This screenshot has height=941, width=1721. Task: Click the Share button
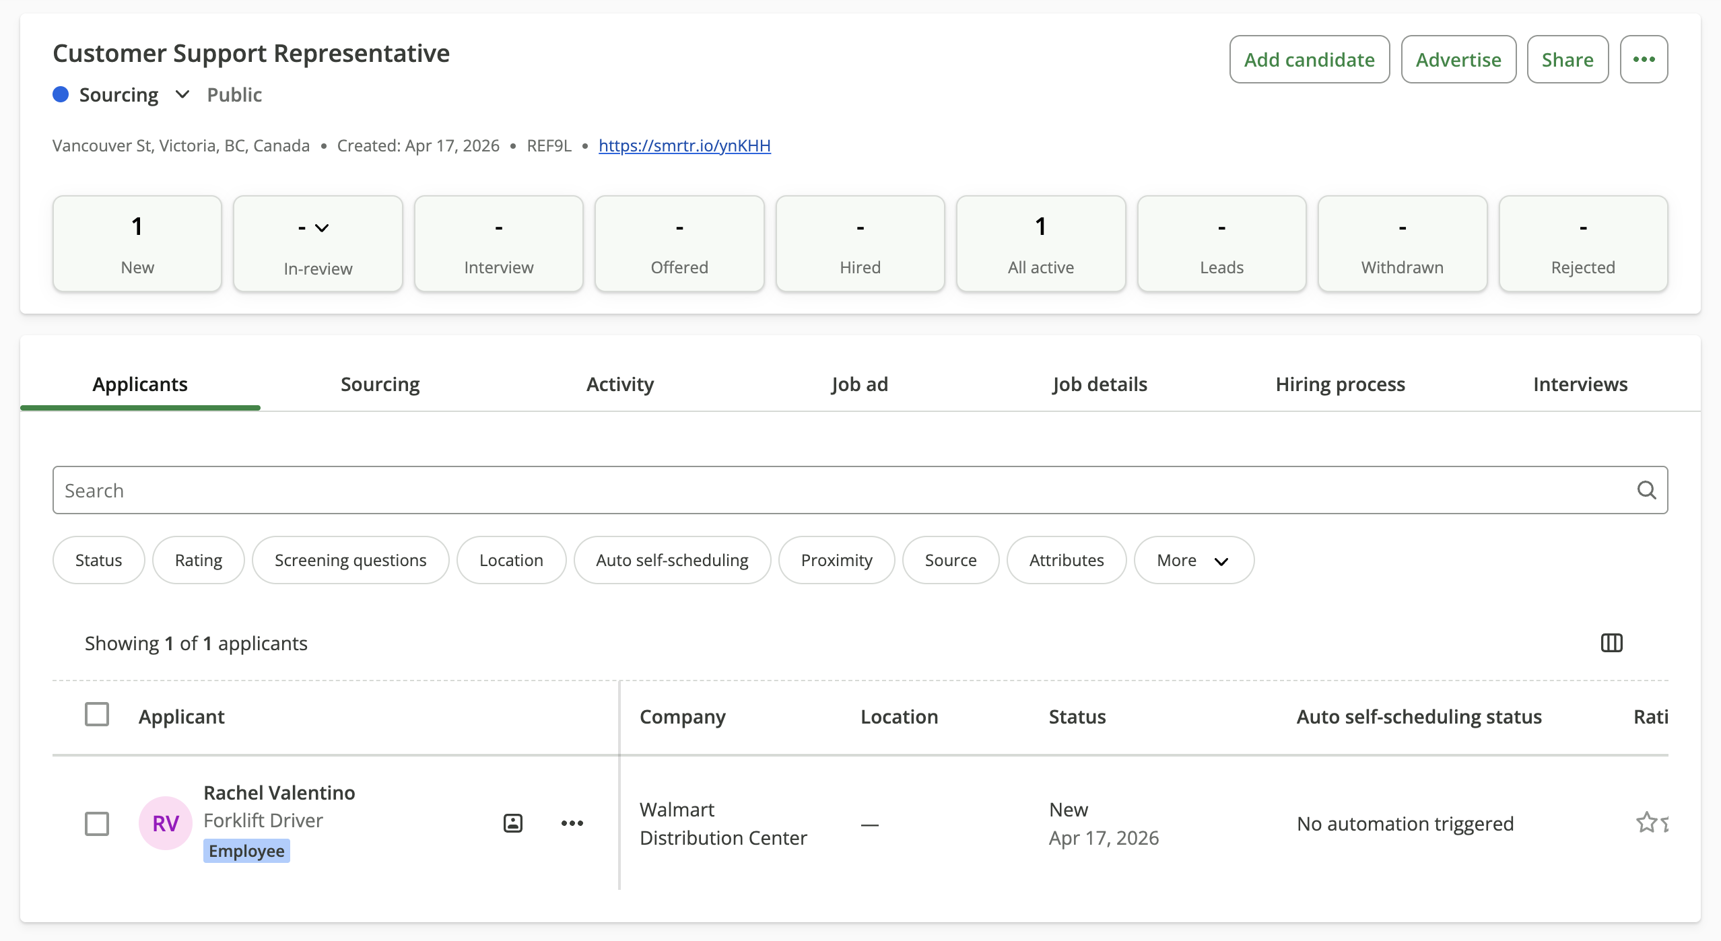tap(1567, 59)
